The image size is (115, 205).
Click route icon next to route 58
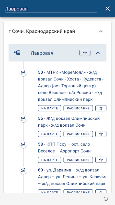click(23, 144)
